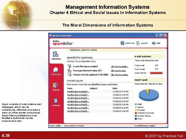Click the 'Subject' column header
186x139 pixels.
coord(94,88)
